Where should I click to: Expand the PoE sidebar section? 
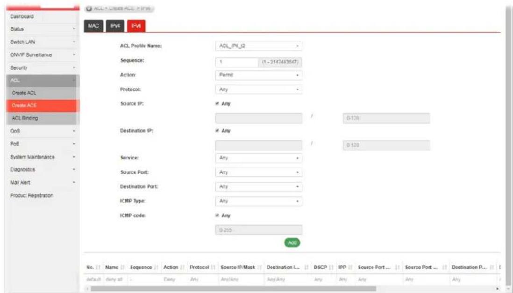(x=42, y=144)
